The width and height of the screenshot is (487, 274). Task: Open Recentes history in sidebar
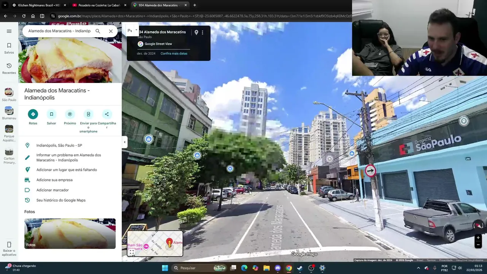tap(9, 68)
